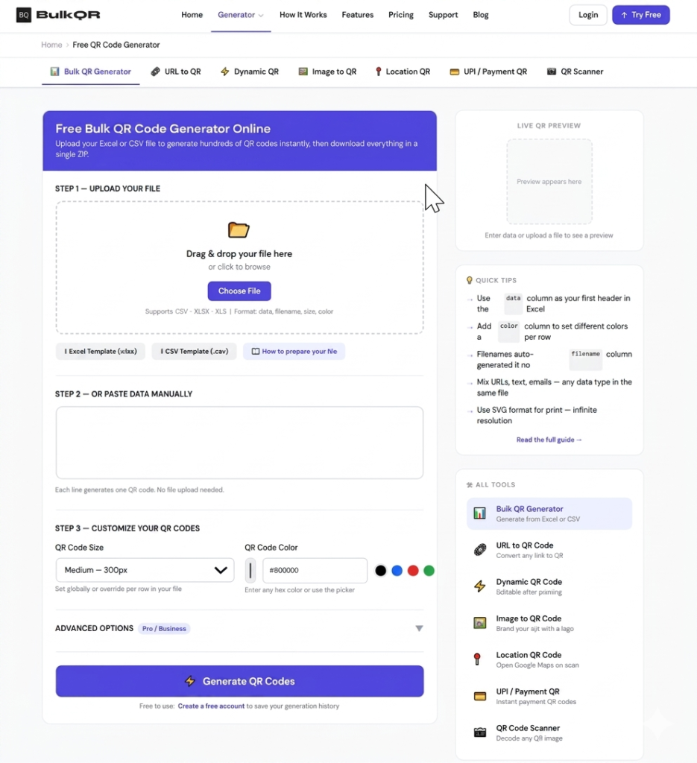Open the Support menu item
The width and height of the screenshot is (697, 763).
(443, 15)
